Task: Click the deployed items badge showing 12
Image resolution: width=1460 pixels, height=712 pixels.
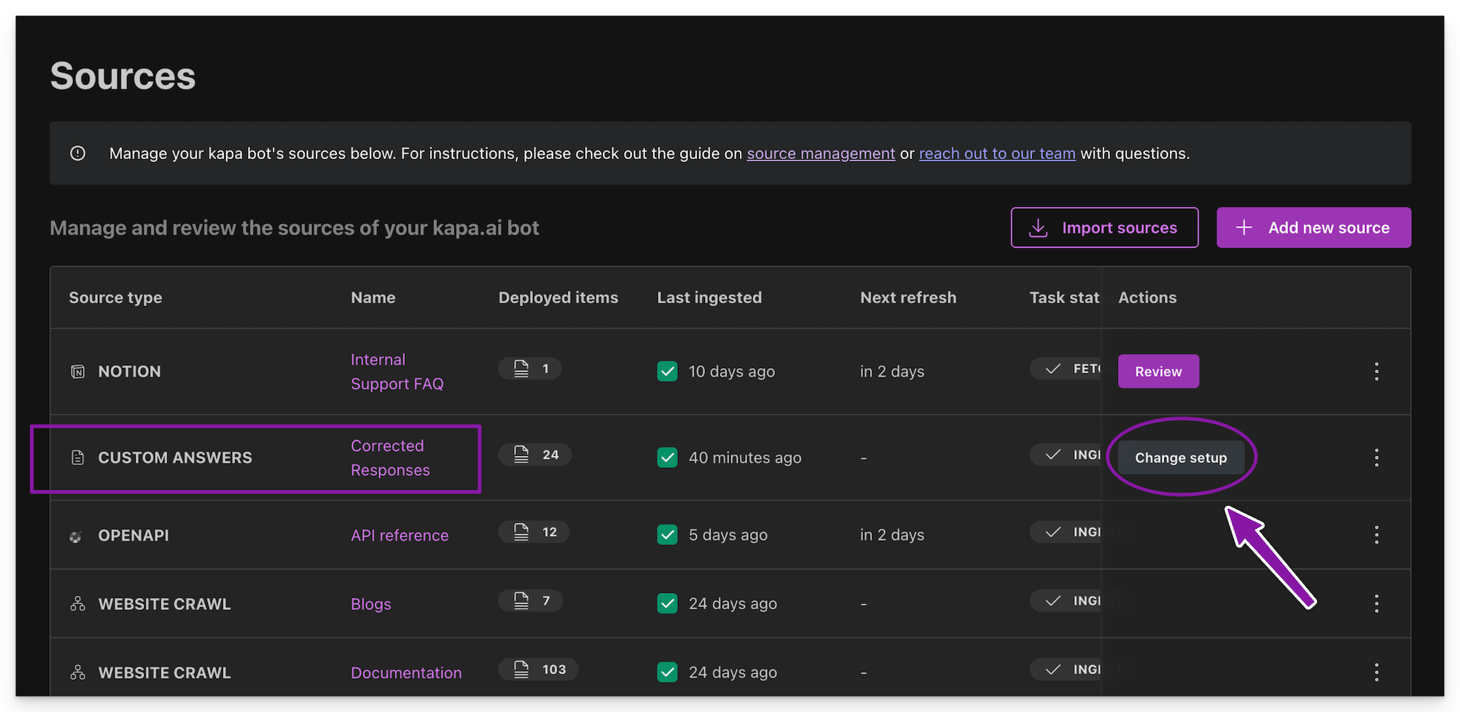Action: click(x=534, y=532)
